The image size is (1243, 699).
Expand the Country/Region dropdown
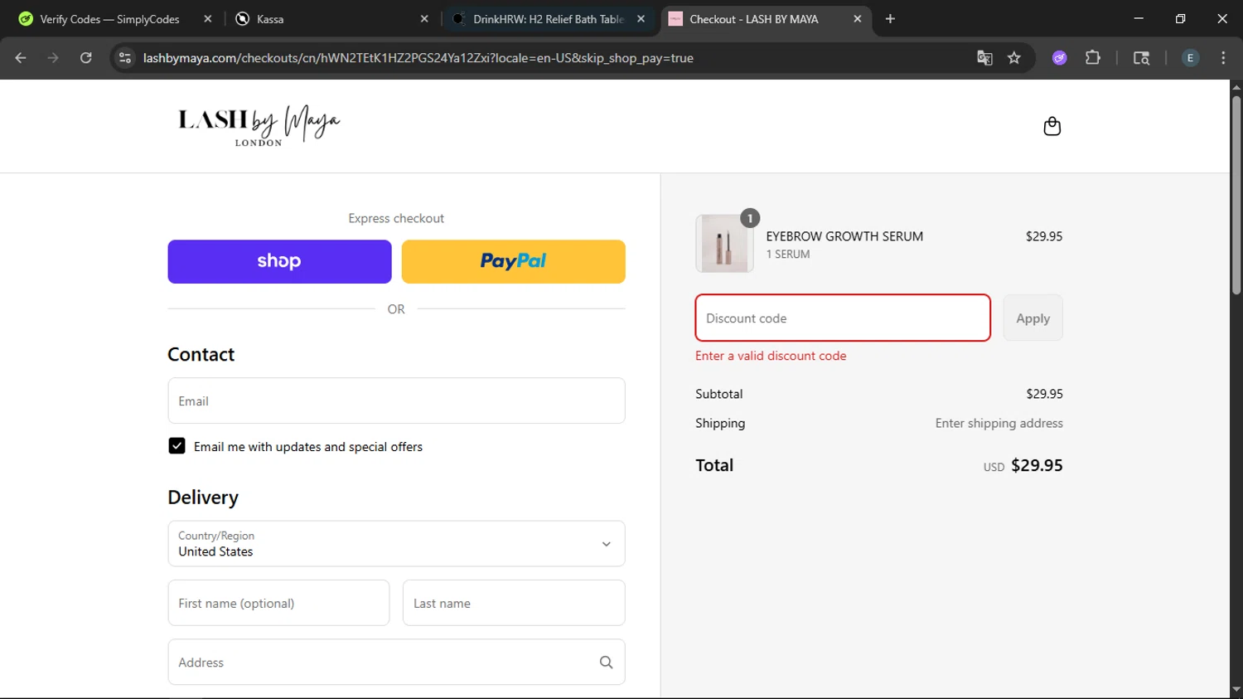pos(396,544)
